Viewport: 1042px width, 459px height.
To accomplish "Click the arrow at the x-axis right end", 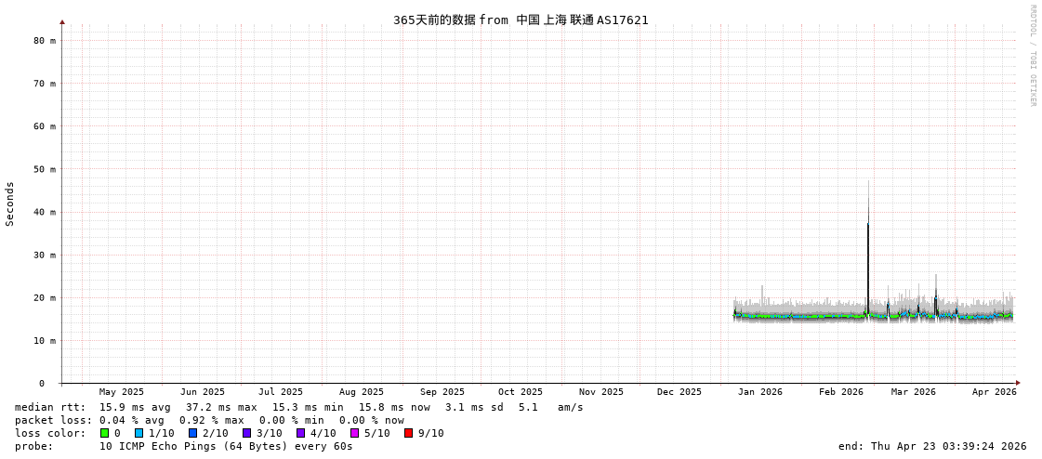I will (x=1018, y=383).
